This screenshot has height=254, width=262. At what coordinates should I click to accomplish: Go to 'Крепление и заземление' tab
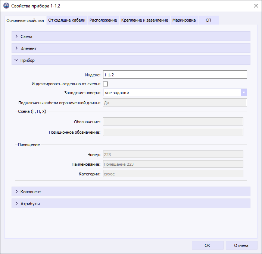click(x=144, y=20)
